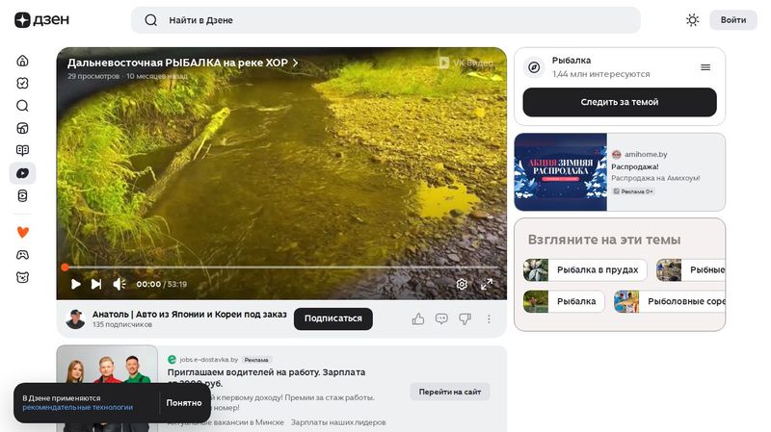Click the Найти в Дзене search field
This screenshot has height=432, width=771.
pos(385,20)
